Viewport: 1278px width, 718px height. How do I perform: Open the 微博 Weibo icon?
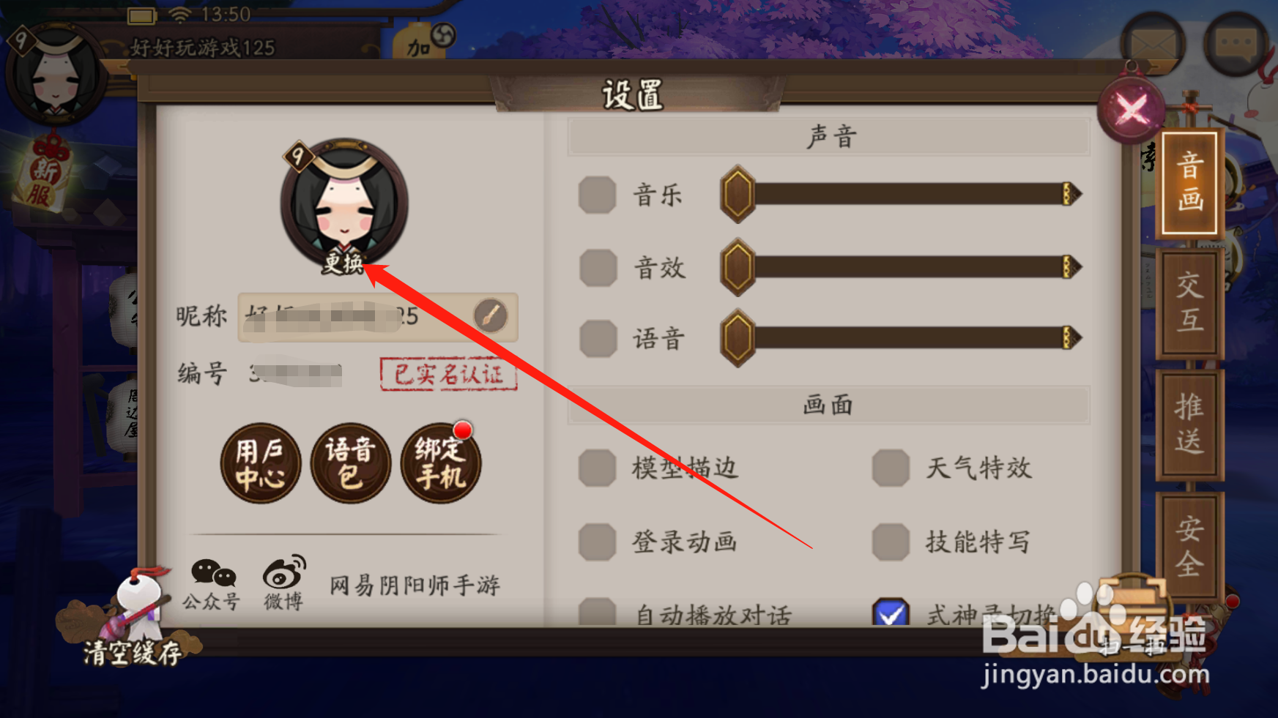pos(283,583)
